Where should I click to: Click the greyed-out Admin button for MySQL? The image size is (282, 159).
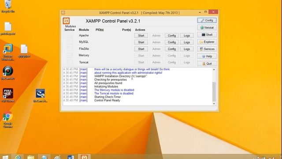156,42
